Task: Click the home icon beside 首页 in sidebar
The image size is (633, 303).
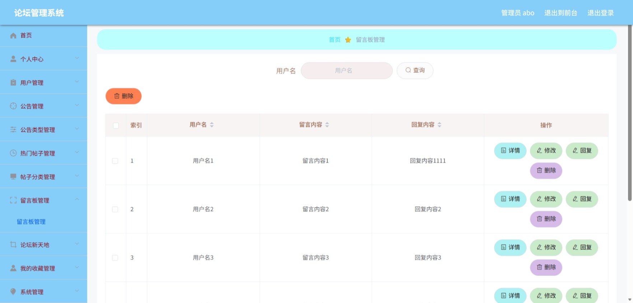Action: (x=13, y=36)
